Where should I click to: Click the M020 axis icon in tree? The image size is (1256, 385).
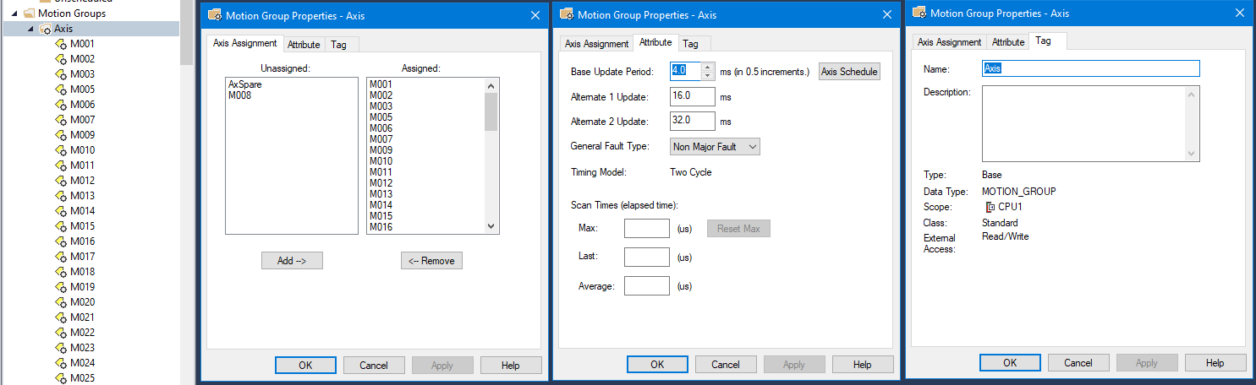pos(60,302)
